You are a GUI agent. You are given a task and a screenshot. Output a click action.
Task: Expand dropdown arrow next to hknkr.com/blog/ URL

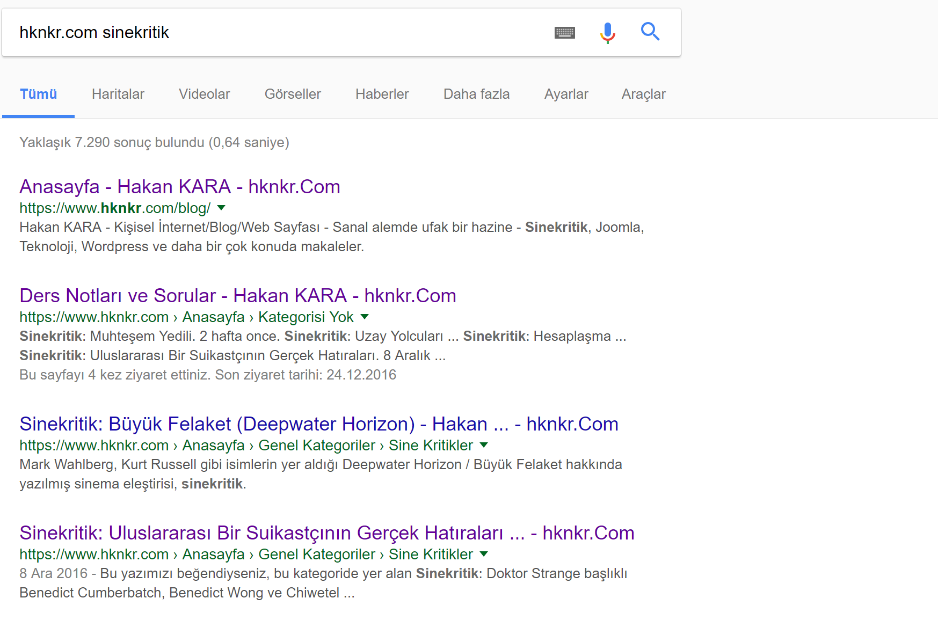pos(221,208)
